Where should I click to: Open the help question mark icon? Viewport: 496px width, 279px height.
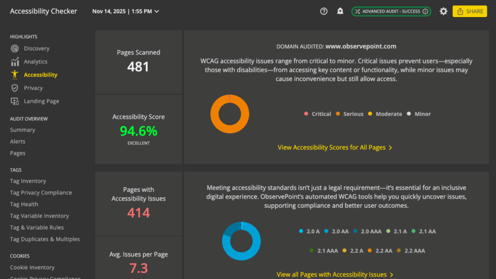tap(324, 11)
